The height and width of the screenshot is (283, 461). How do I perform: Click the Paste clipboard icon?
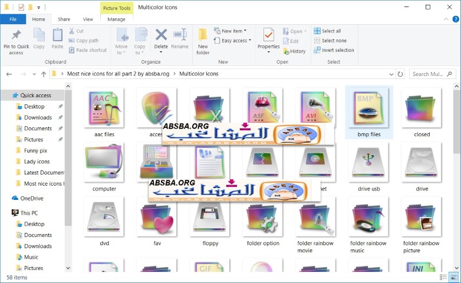pyautogui.click(x=57, y=38)
